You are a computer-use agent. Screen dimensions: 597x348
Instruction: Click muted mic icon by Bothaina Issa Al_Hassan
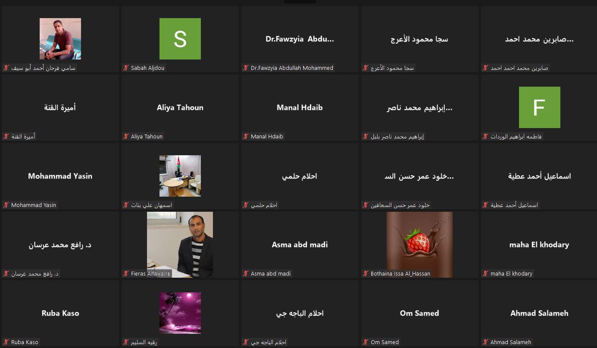pyautogui.click(x=366, y=273)
